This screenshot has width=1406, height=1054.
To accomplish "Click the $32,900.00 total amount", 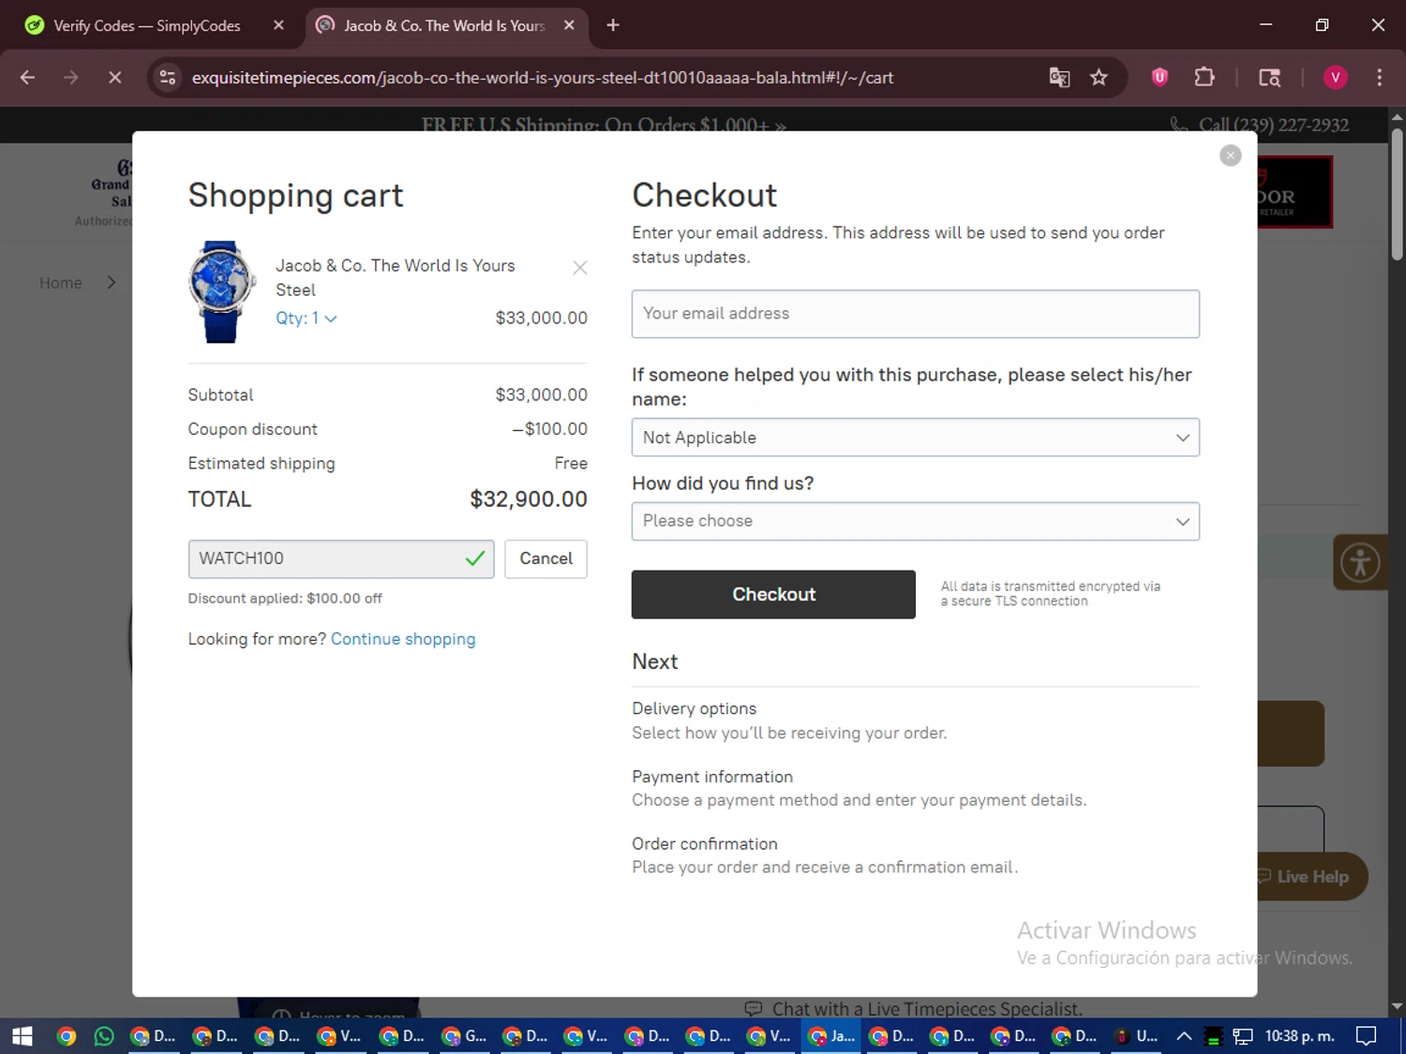I will pos(529,499).
